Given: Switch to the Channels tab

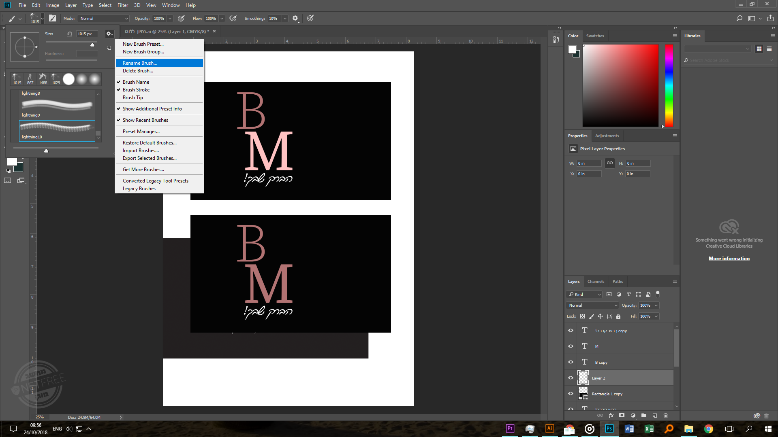Looking at the screenshot, I should 596,282.
